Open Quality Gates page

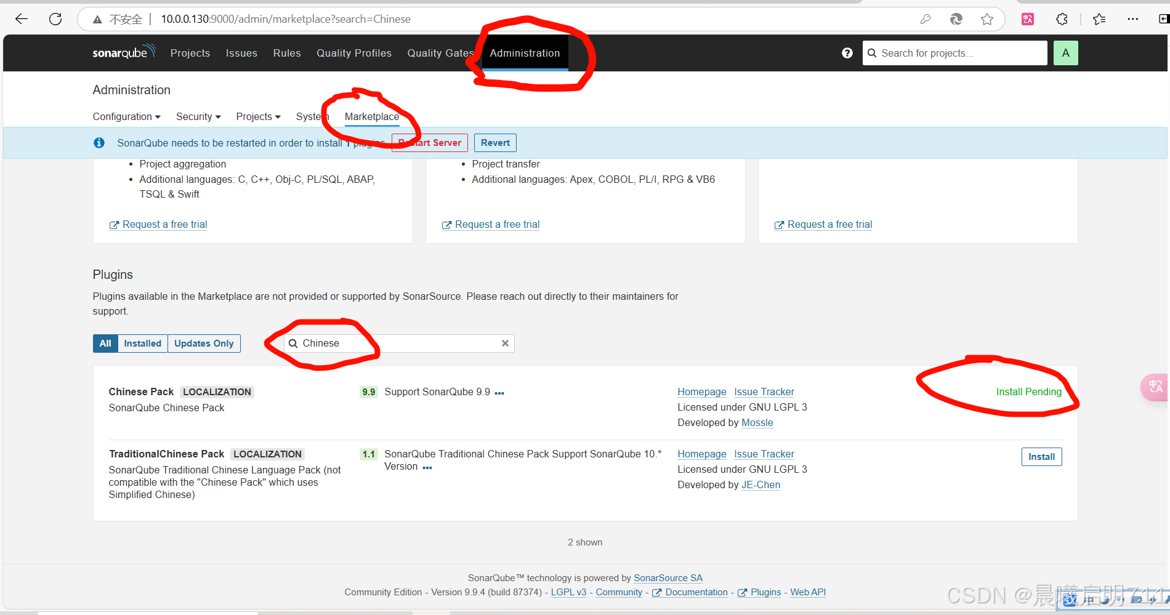click(x=440, y=53)
